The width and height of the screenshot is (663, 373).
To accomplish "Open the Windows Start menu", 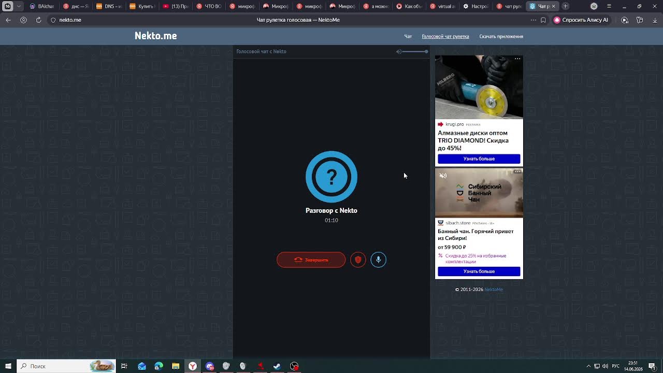I will tap(8, 366).
